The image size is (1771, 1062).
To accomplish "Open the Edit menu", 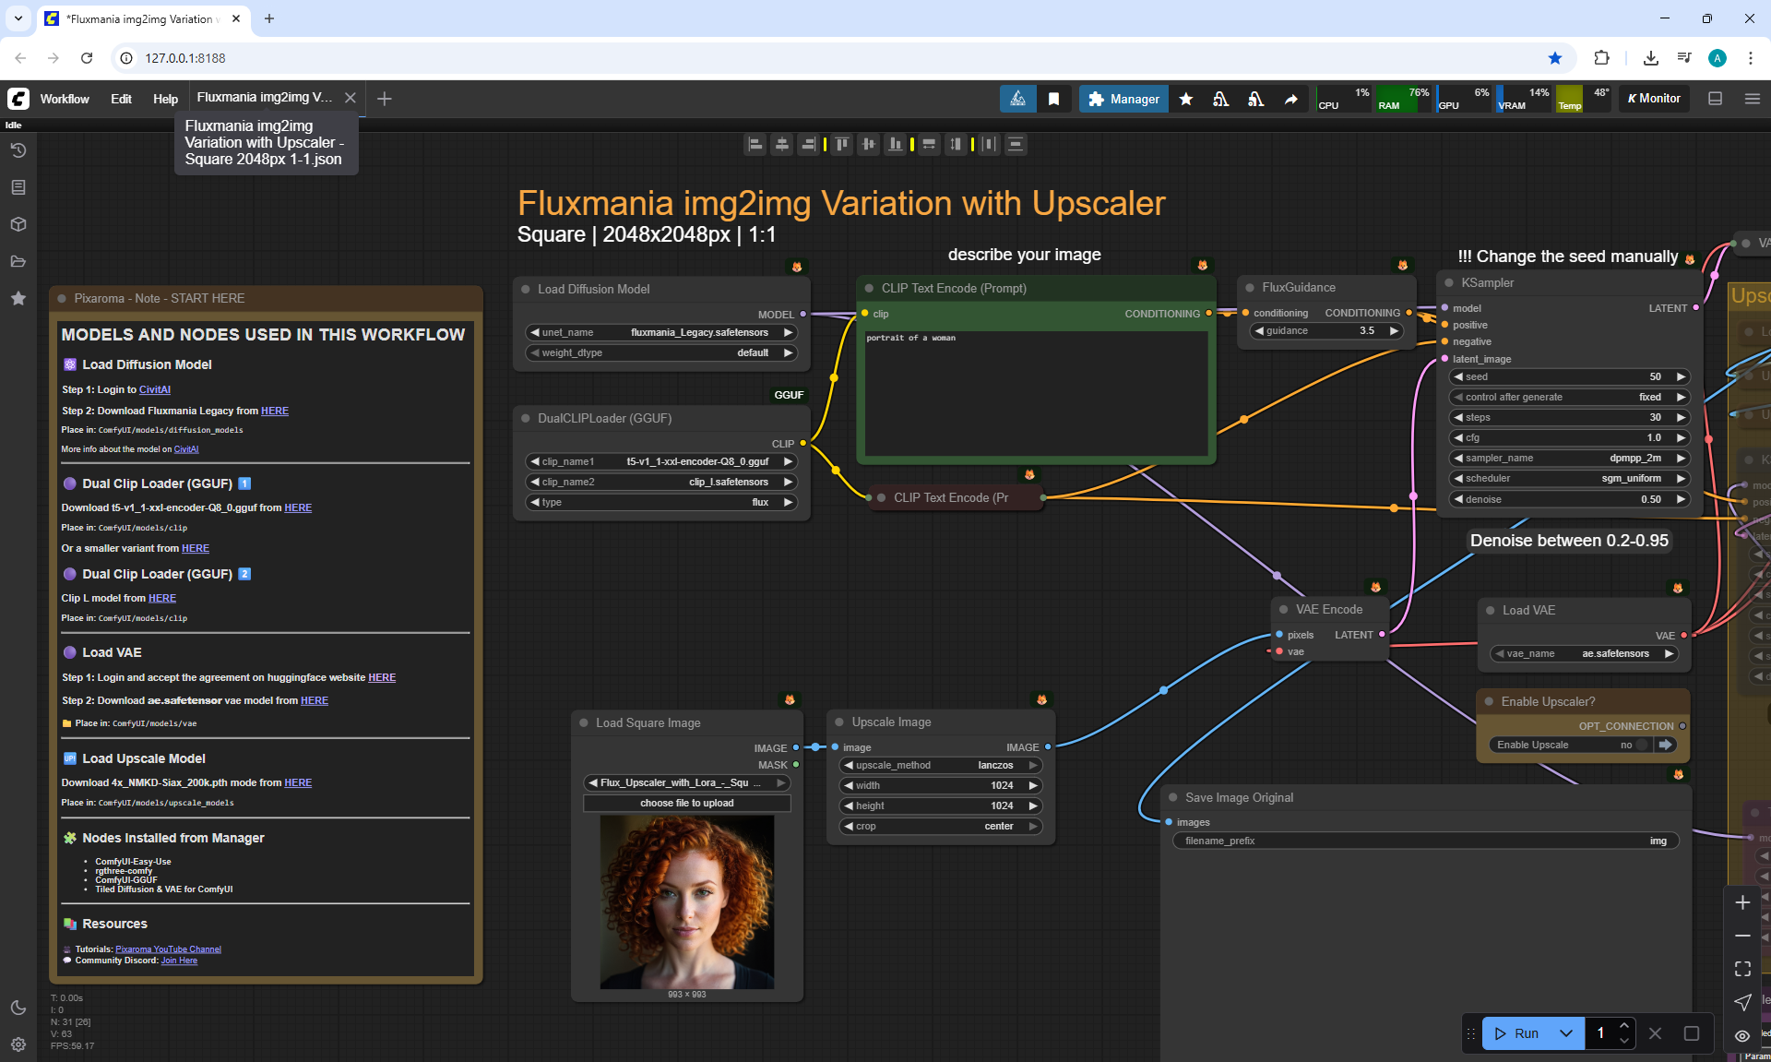I will pos(121,99).
